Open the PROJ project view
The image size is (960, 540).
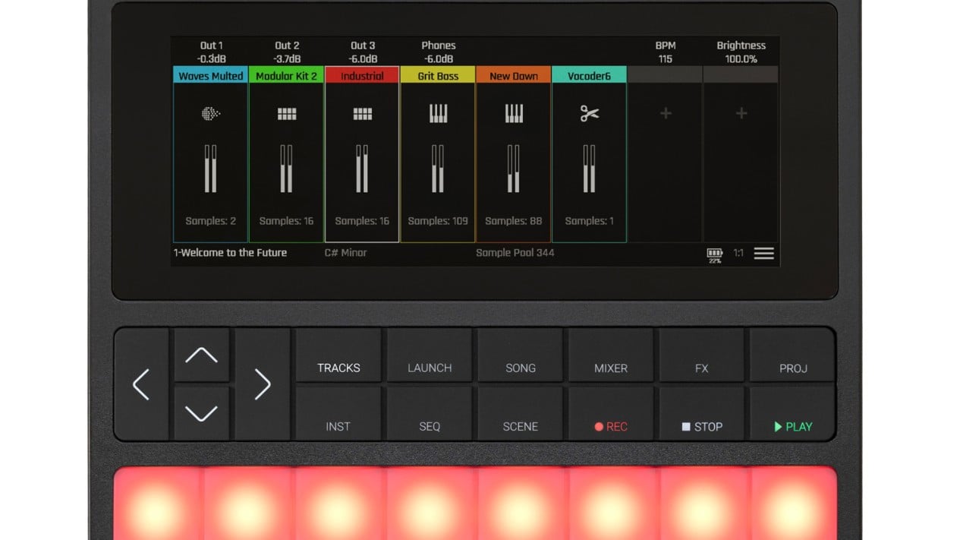(793, 355)
